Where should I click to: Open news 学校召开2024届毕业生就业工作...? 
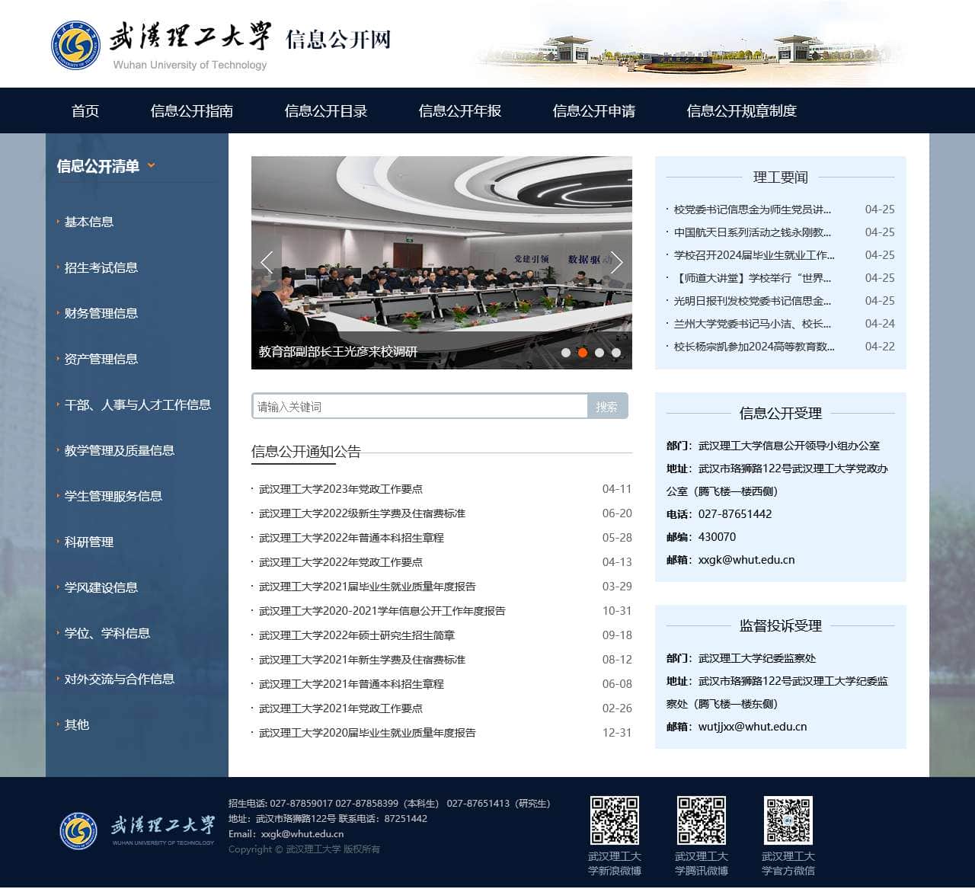pos(754,255)
